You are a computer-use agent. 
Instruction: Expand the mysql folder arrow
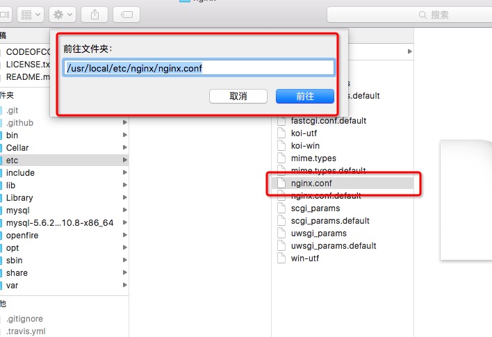click(x=125, y=211)
